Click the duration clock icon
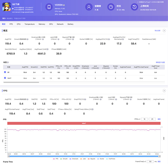 111,7
